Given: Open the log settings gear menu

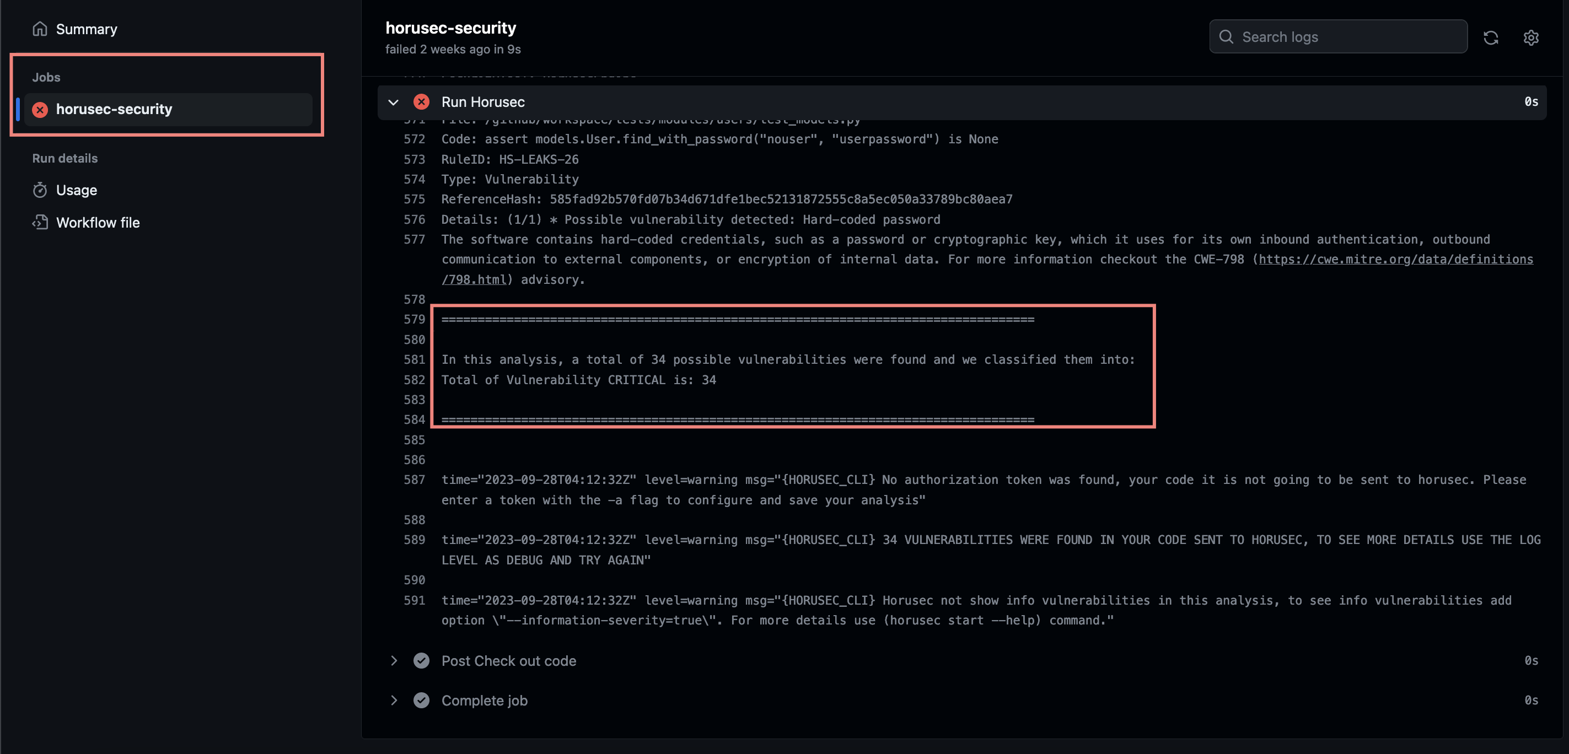Looking at the screenshot, I should click(x=1532, y=37).
